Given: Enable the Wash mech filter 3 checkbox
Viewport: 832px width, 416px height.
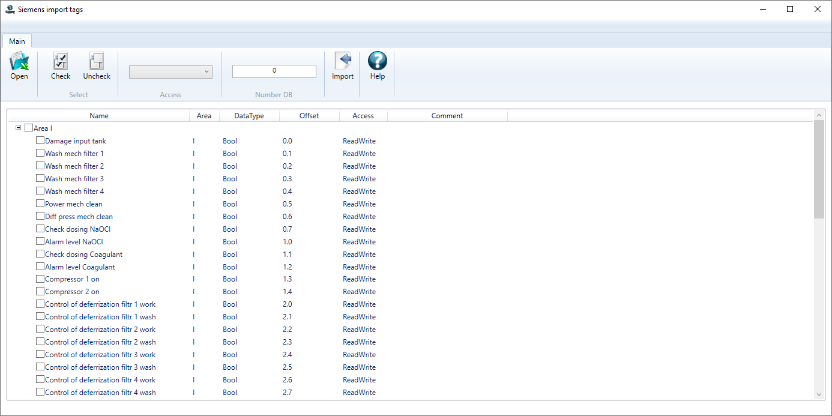Looking at the screenshot, I should click(x=40, y=178).
